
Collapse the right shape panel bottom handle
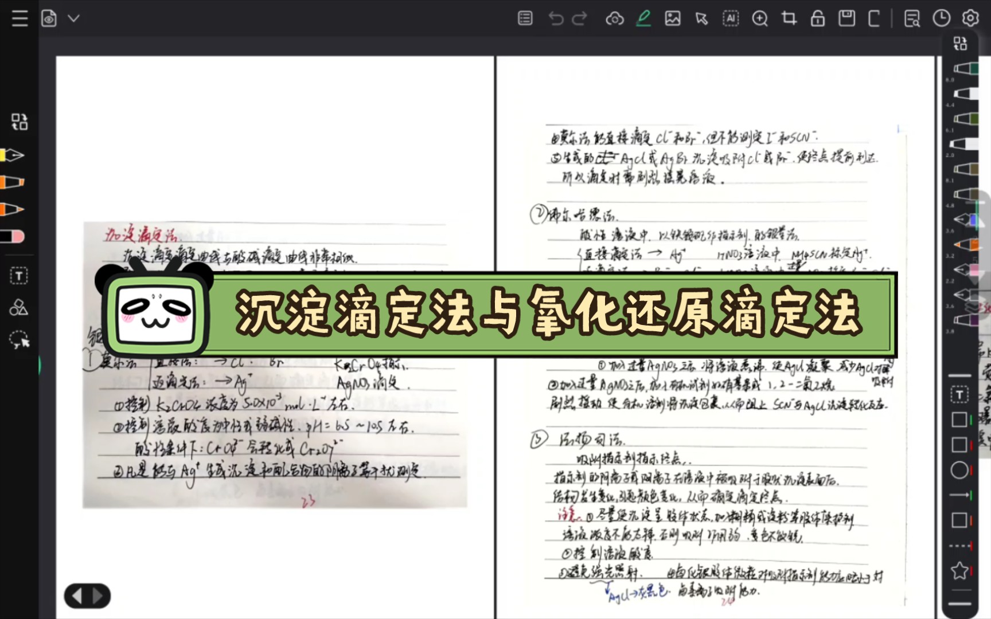(959, 604)
